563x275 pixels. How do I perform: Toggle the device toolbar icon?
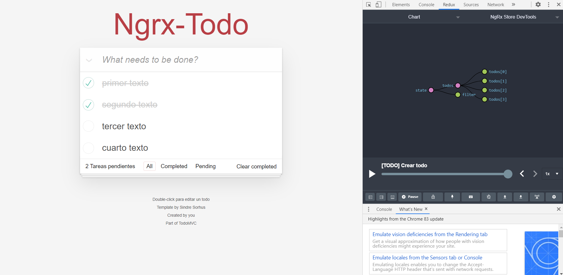[x=379, y=5]
